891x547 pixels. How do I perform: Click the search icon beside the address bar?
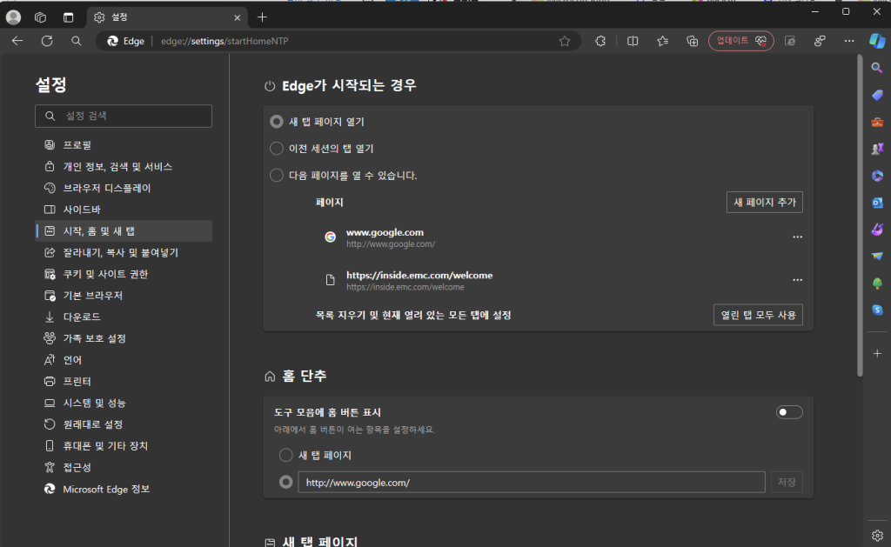pyautogui.click(x=77, y=41)
